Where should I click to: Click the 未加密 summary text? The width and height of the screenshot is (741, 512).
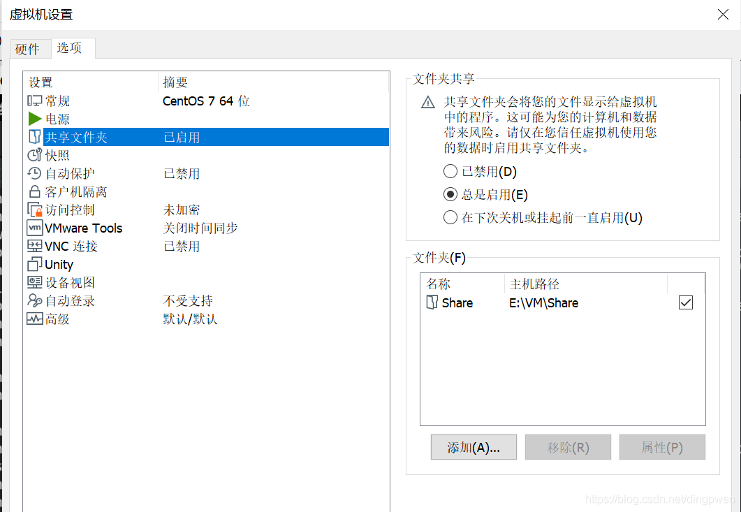182,210
